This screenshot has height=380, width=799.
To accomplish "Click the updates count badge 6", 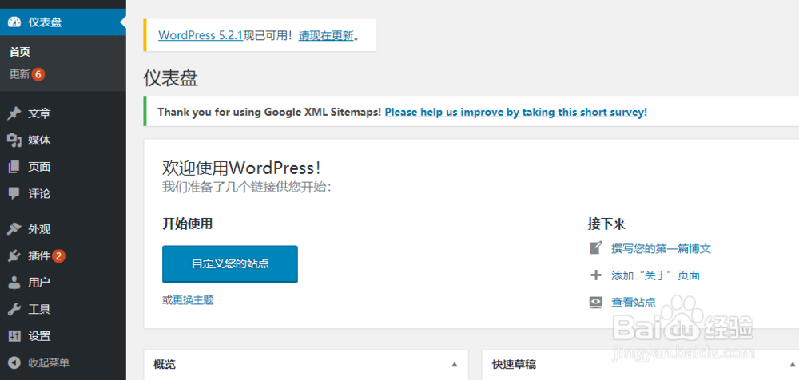I will click(38, 74).
